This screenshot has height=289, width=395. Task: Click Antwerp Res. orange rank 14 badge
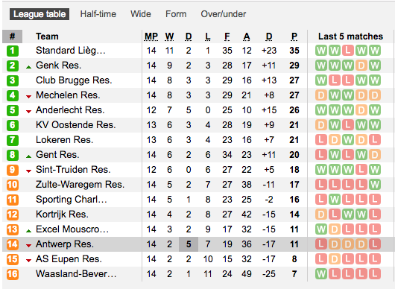(13, 244)
